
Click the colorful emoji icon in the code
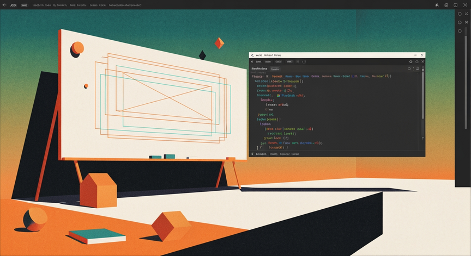[279, 96]
